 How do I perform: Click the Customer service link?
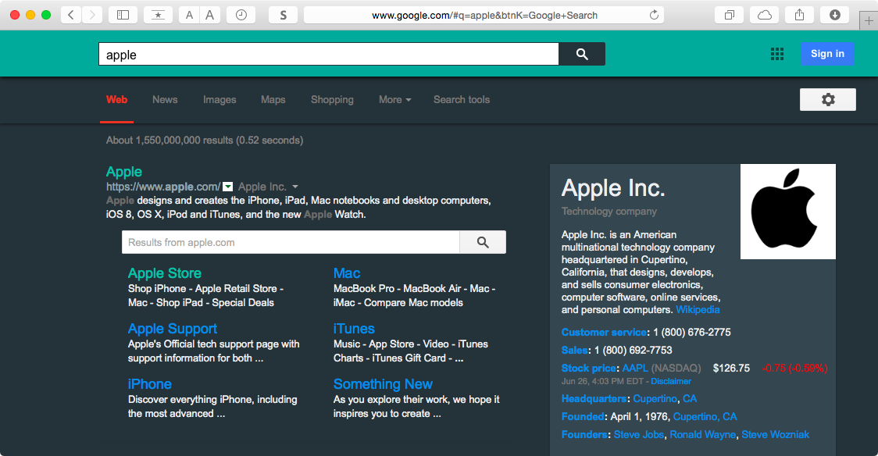pyautogui.click(x=604, y=333)
